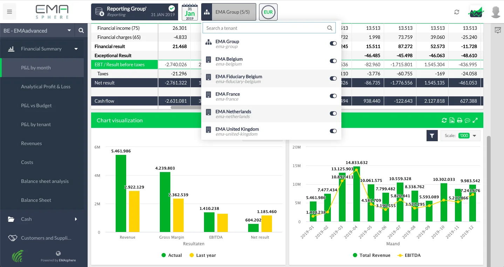Screen dimensions: 504x267
Task: Export the chart visualization as an image
Action: click(x=452, y=120)
